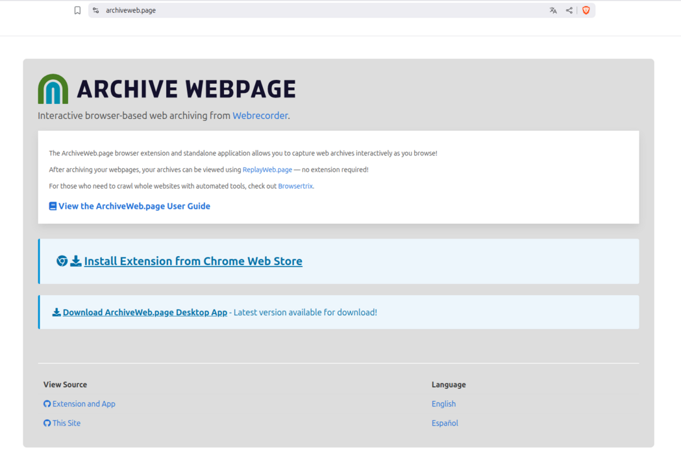Click sentence starting 'The ArchiveWeb.page browser extension'

[x=243, y=153]
